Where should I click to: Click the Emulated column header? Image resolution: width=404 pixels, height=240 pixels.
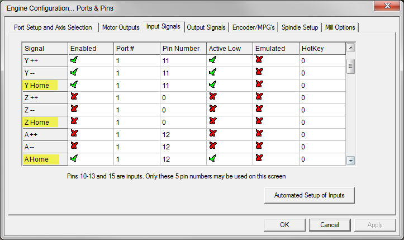point(276,49)
